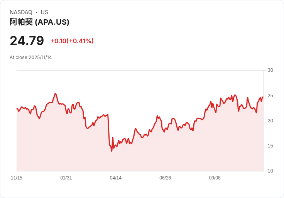
Task: Click the first data point at the line's left end
Action: pyautogui.click(x=17, y=108)
